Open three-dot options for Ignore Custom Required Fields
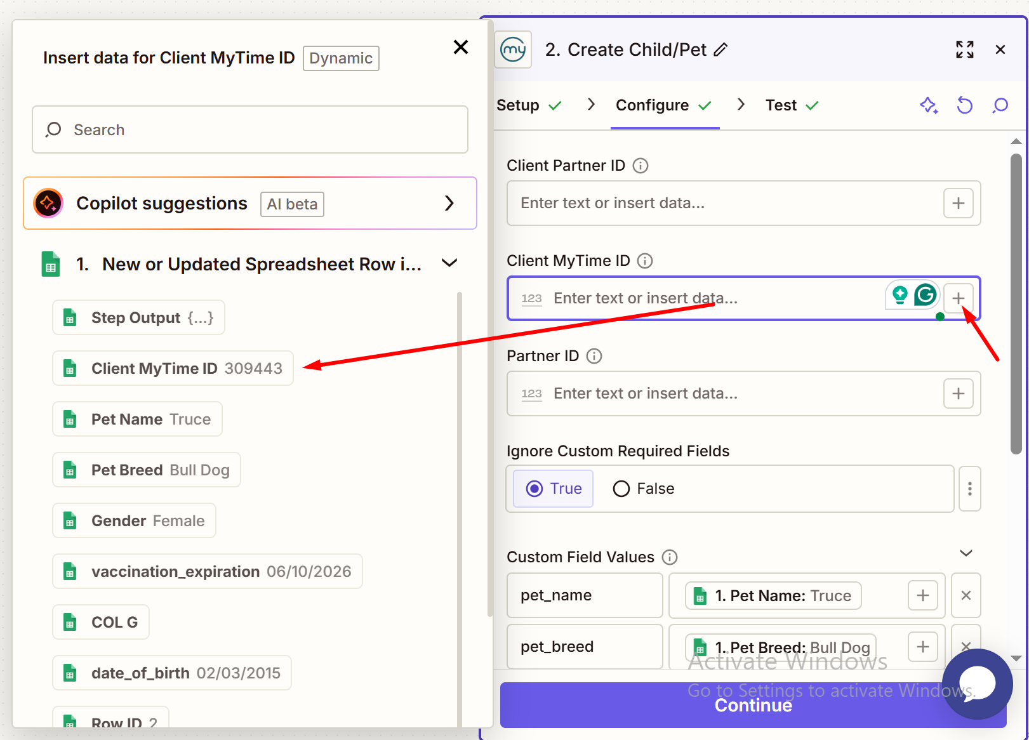1029x740 pixels. (x=970, y=489)
